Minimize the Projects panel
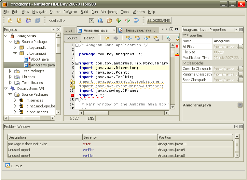Viewport: 247px width, 180px height. tap(54, 30)
